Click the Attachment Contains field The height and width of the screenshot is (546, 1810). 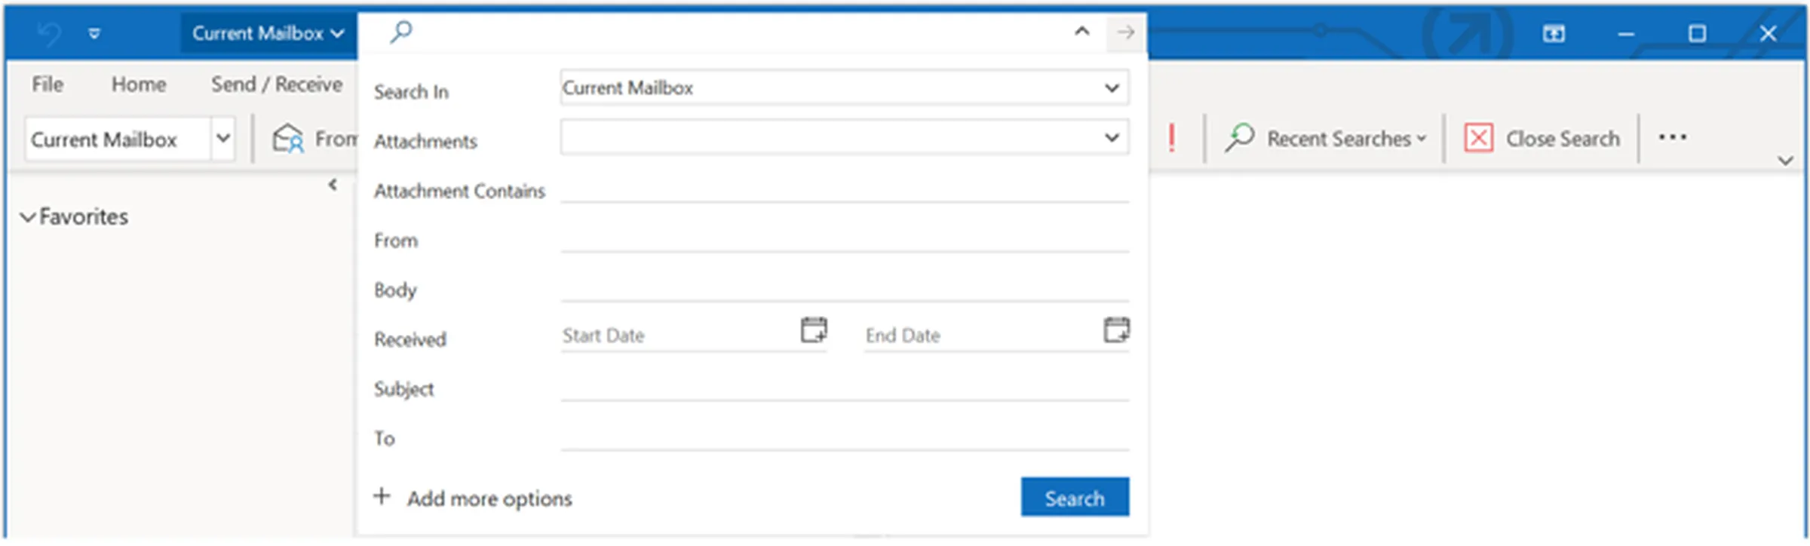coord(844,189)
